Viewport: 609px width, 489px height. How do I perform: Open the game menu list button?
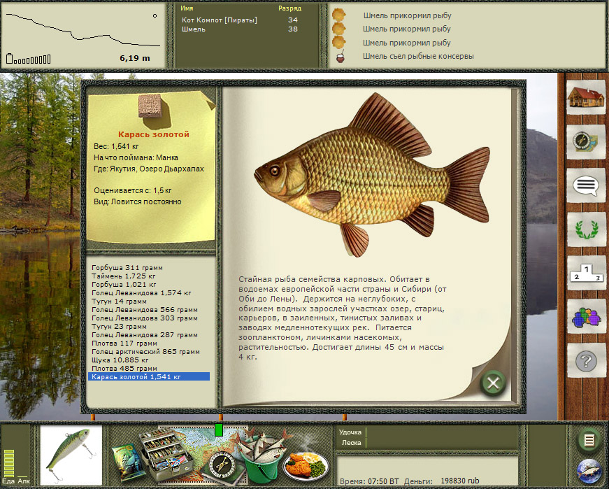point(589,440)
